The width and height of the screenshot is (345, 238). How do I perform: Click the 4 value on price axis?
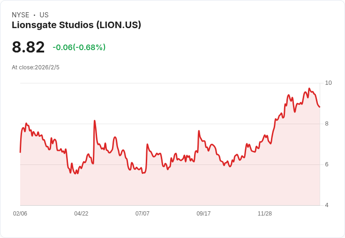(327, 205)
